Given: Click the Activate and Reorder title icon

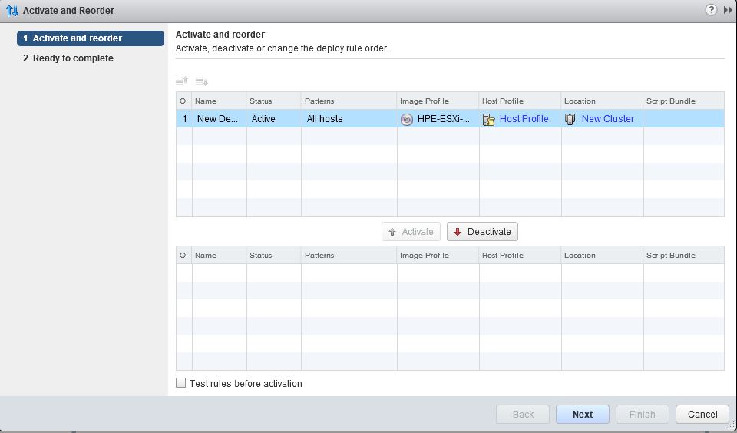Looking at the screenshot, I should click(x=12, y=11).
